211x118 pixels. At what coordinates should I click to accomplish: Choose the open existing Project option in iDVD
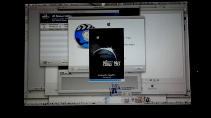coord(129,45)
